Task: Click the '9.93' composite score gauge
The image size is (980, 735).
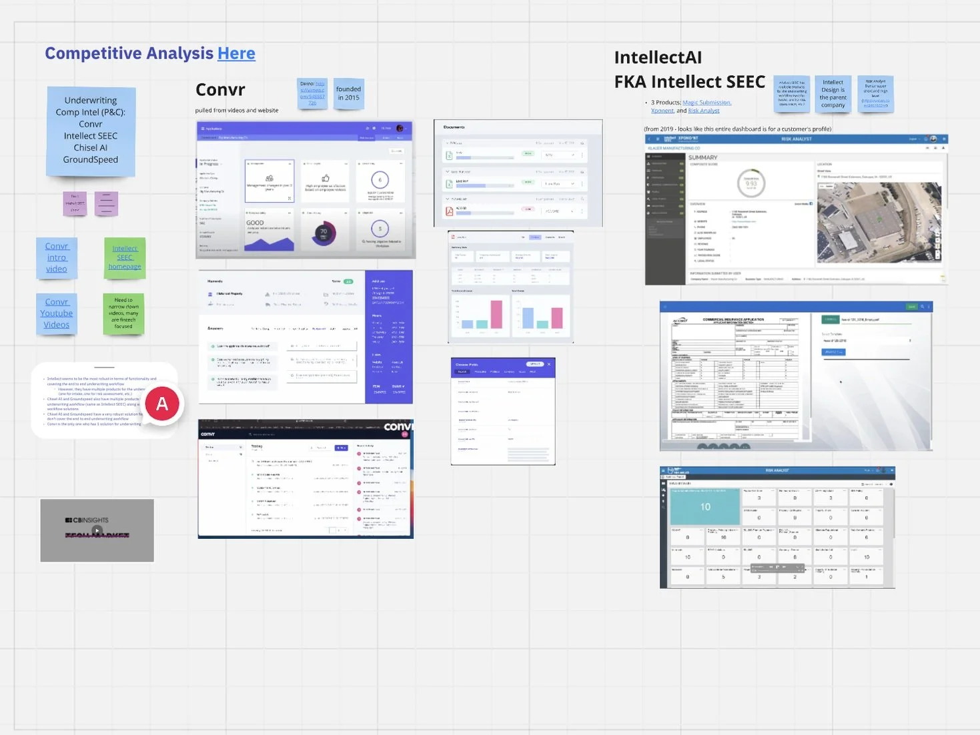Action: point(751,183)
